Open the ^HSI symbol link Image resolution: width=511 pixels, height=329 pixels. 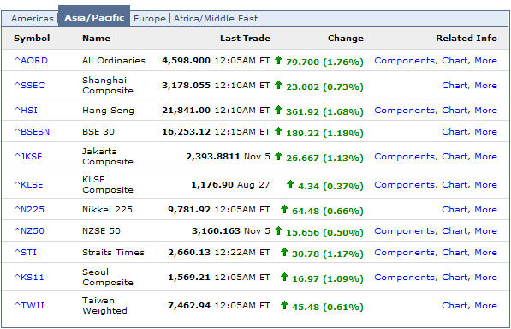(26, 111)
